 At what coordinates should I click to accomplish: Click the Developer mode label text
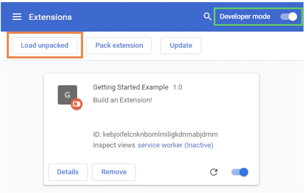click(245, 17)
